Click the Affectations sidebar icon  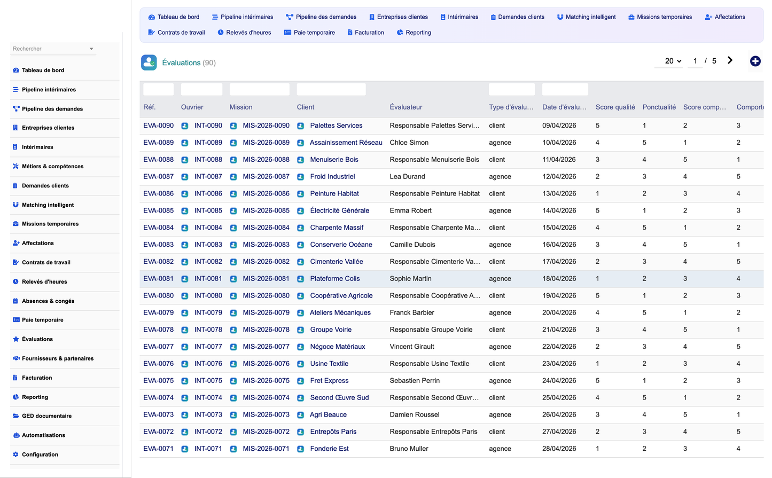point(16,243)
